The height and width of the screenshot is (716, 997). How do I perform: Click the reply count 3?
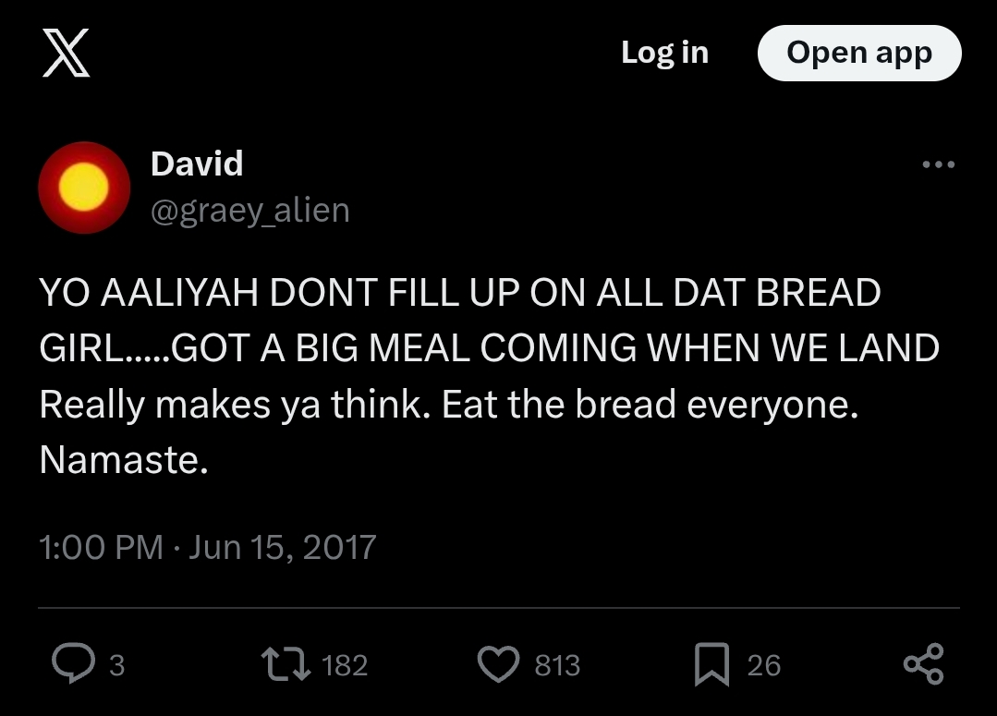point(116,665)
